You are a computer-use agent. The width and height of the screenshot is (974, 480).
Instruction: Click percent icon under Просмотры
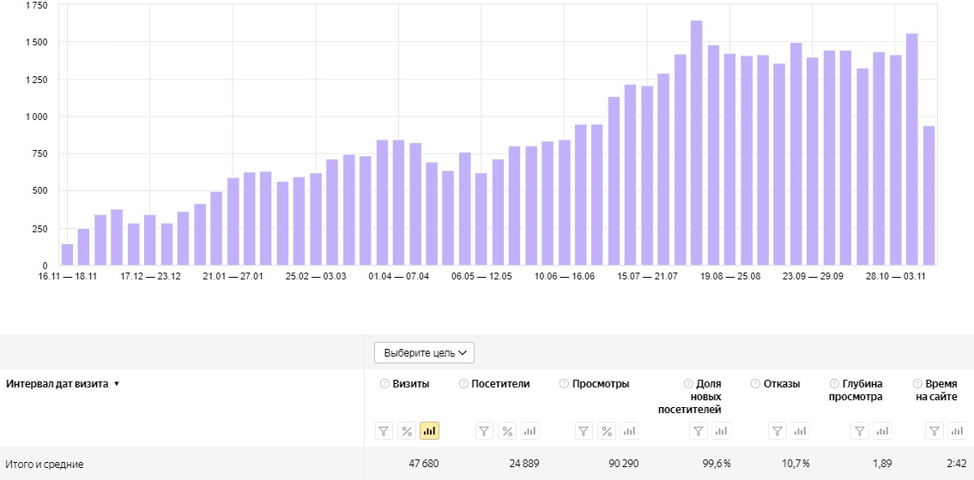607,431
